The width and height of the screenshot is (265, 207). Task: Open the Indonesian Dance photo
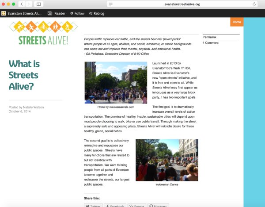point(167,160)
